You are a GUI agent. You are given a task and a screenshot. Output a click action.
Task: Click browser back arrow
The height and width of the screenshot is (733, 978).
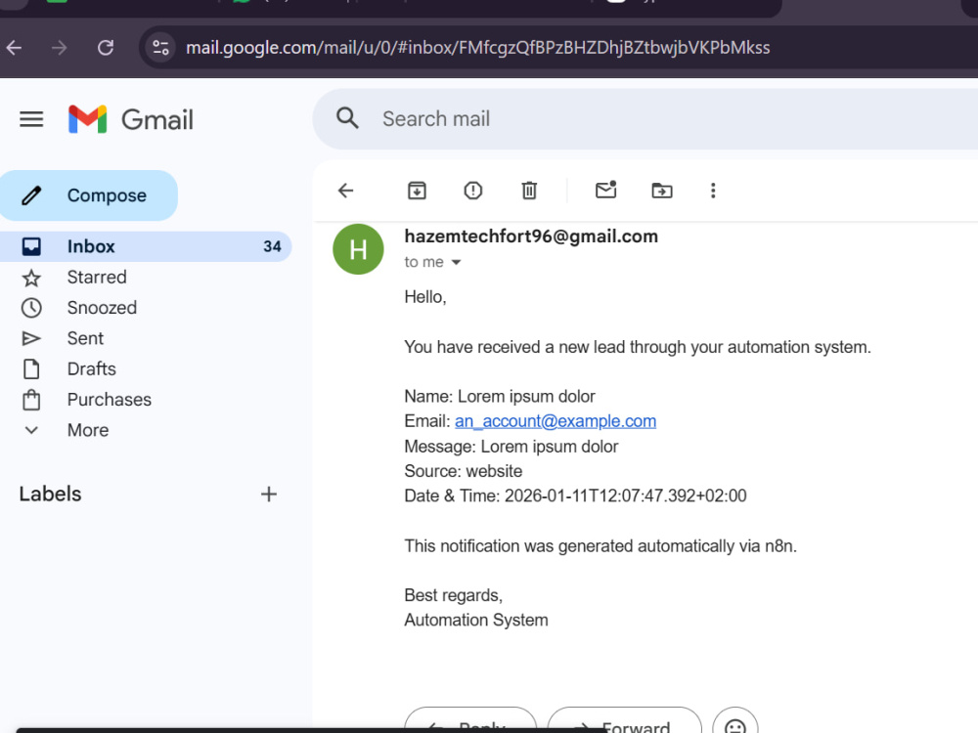coord(14,47)
